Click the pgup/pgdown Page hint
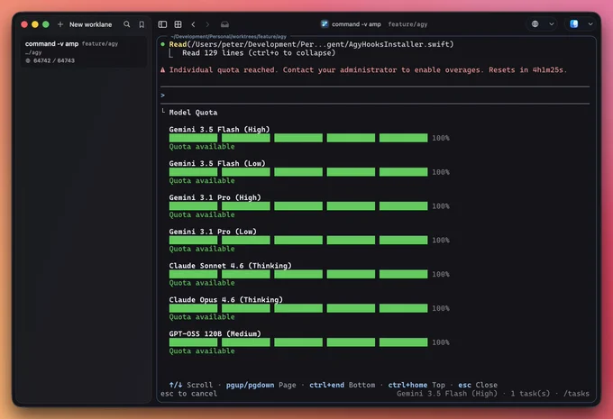 pos(261,385)
